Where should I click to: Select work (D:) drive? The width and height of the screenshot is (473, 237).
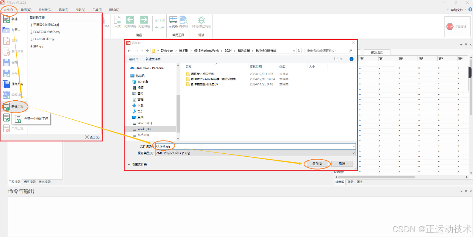click(x=141, y=129)
